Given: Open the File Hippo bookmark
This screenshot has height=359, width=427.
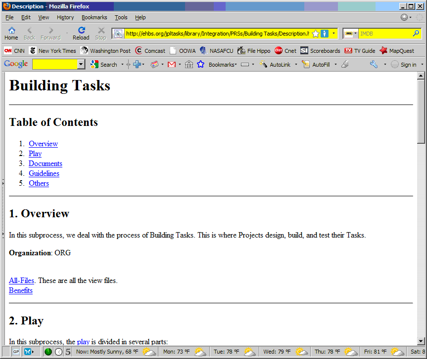Looking at the screenshot, I should tap(253, 51).
